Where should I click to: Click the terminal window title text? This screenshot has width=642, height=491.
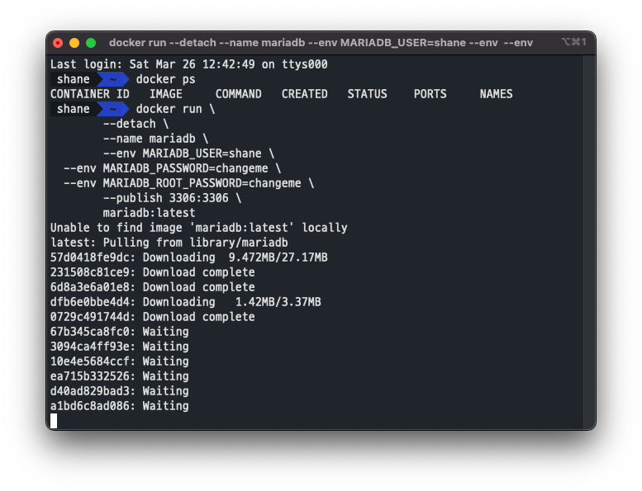(x=321, y=43)
